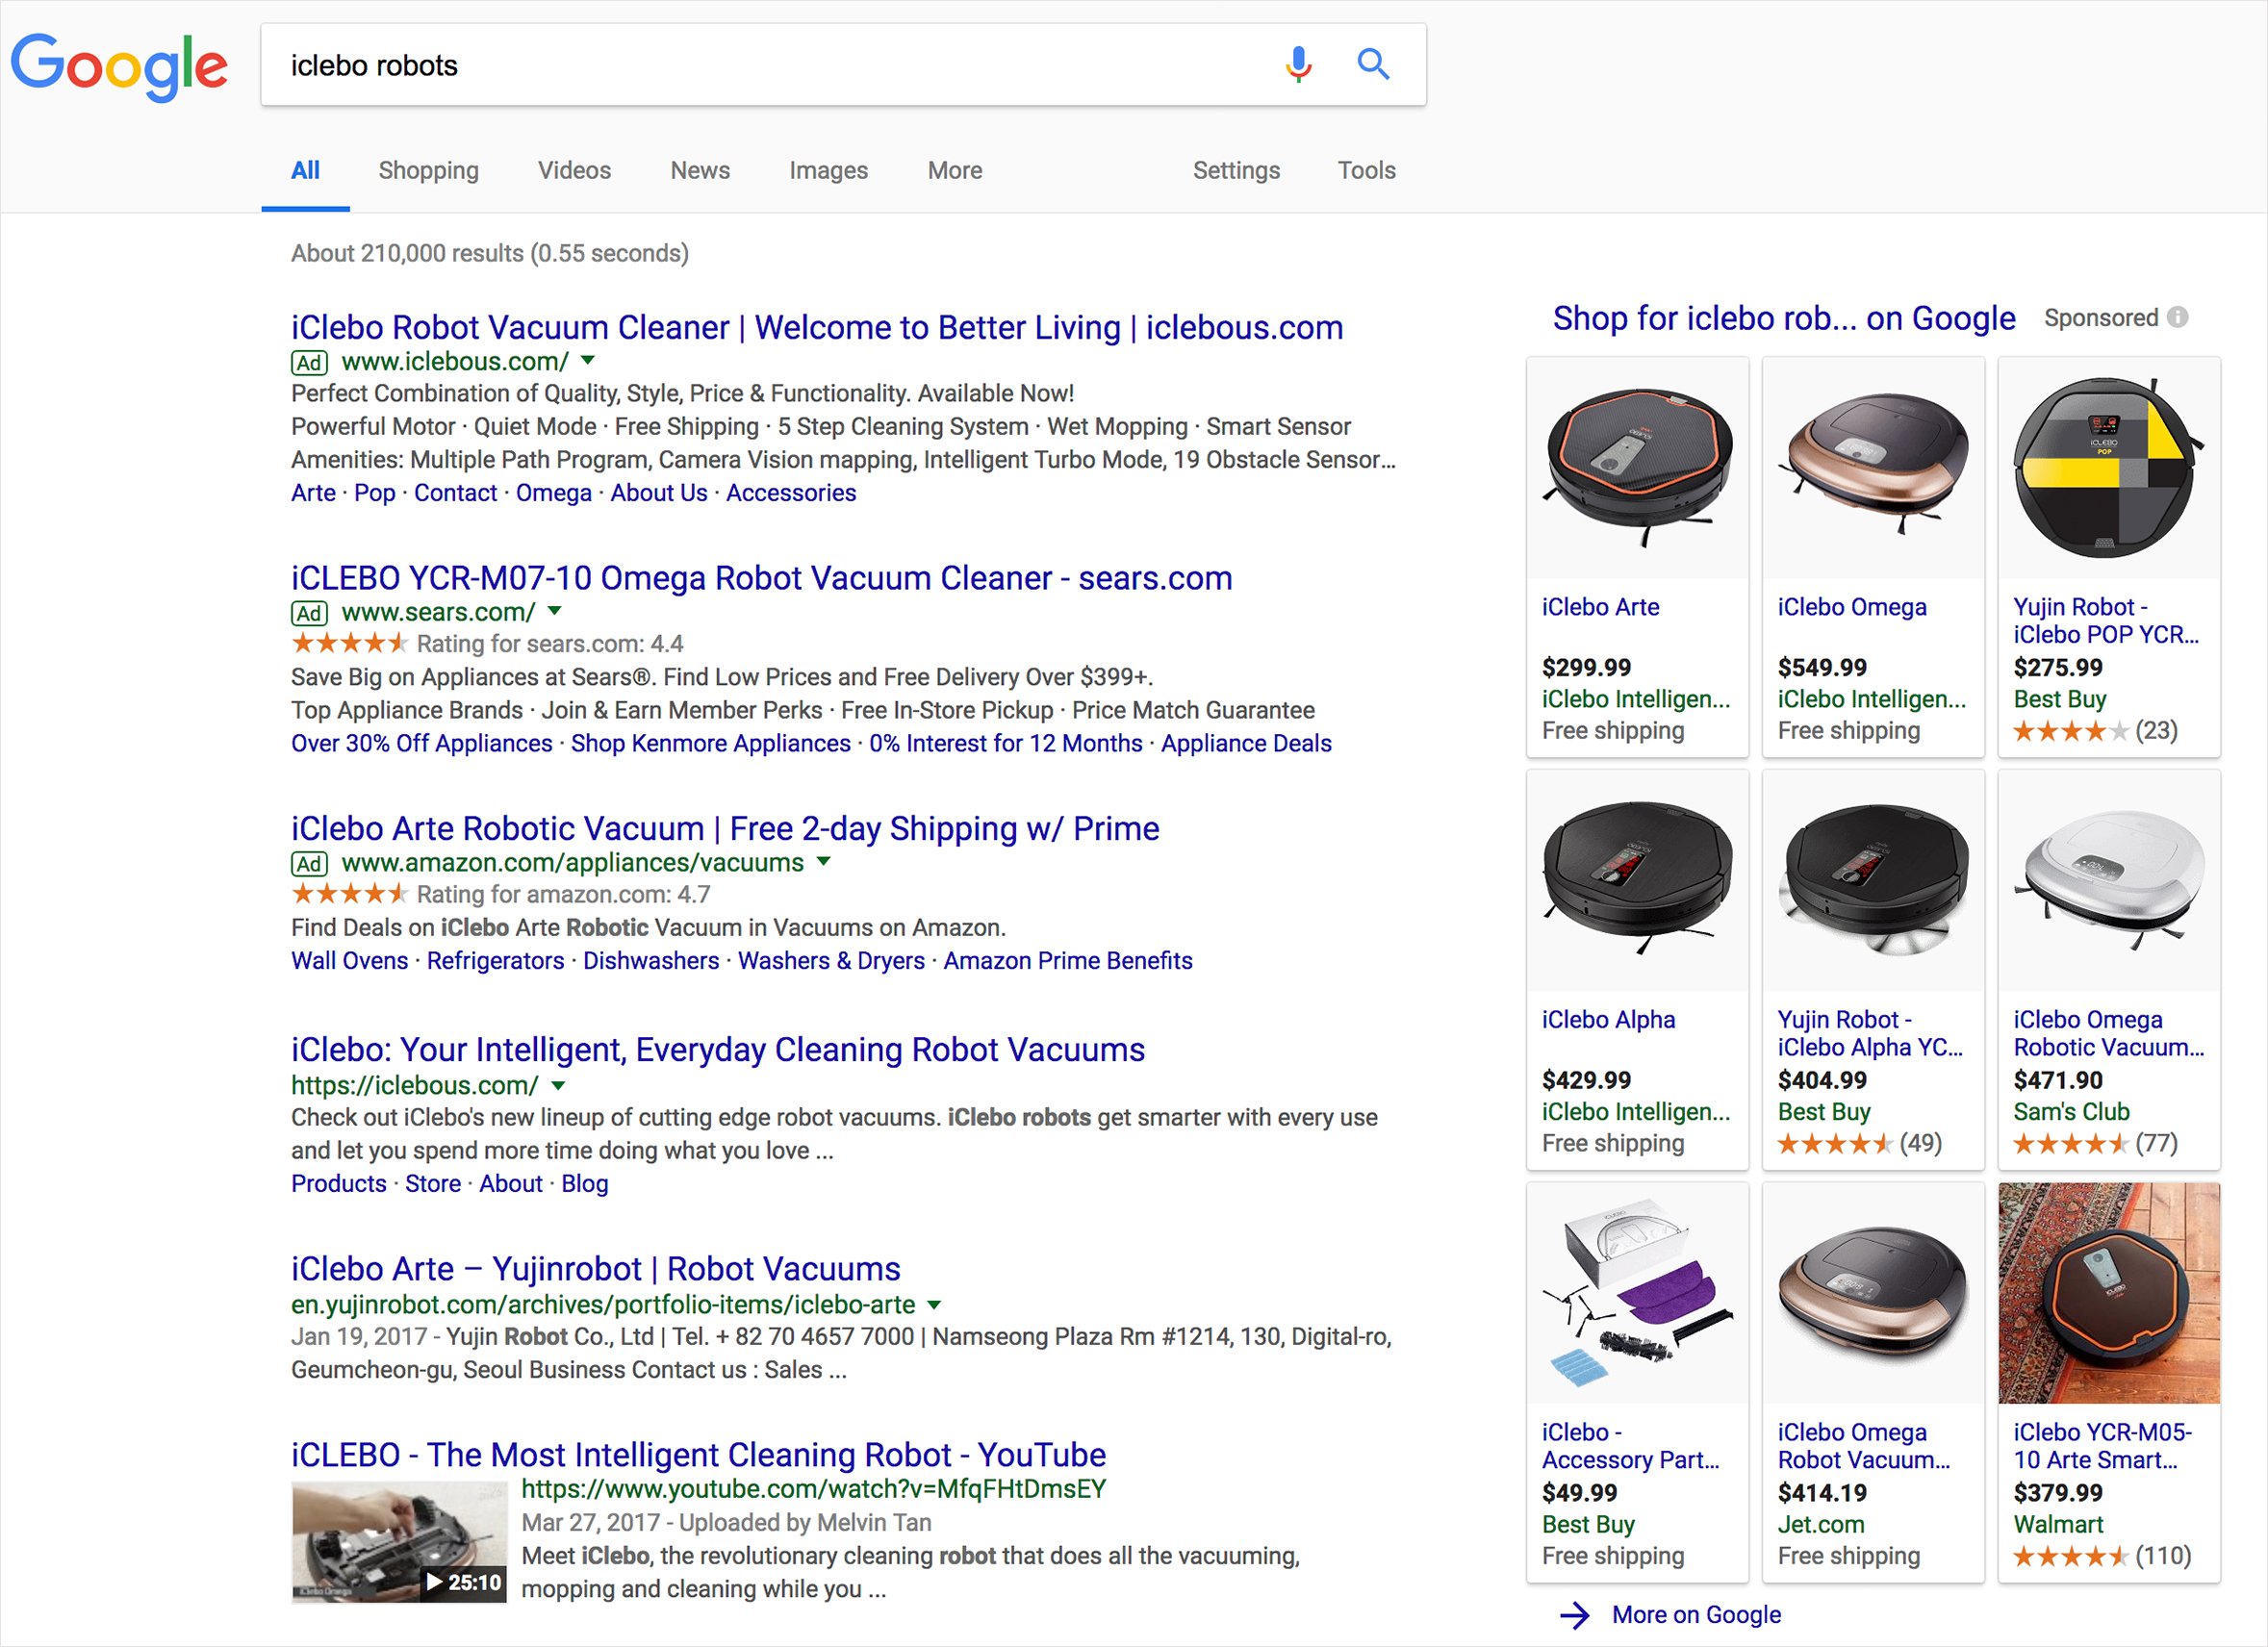Click the Google logo
The width and height of the screenshot is (2268, 1647).
119,67
